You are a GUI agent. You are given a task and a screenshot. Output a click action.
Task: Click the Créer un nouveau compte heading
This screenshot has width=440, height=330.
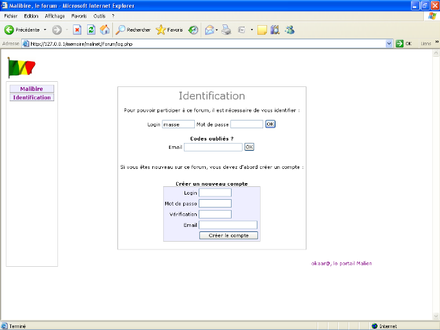point(212,184)
